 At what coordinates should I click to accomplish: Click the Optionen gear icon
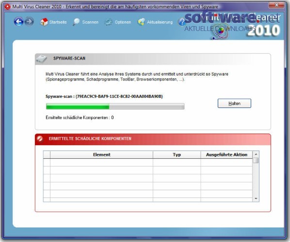click(x=108, y=22)
